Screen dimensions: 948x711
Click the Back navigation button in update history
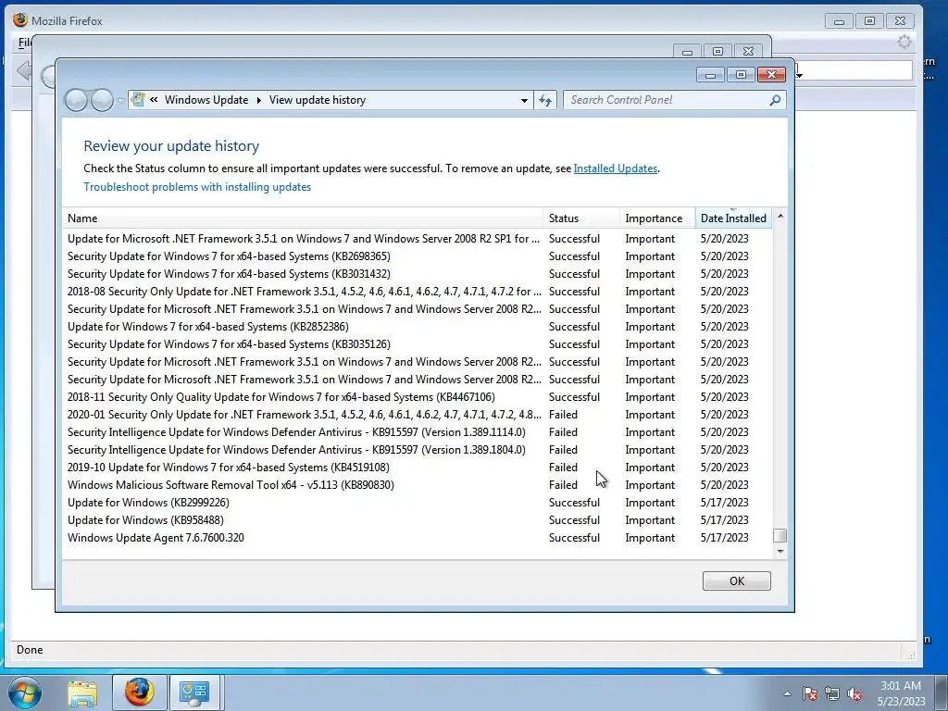click(76, 100)
